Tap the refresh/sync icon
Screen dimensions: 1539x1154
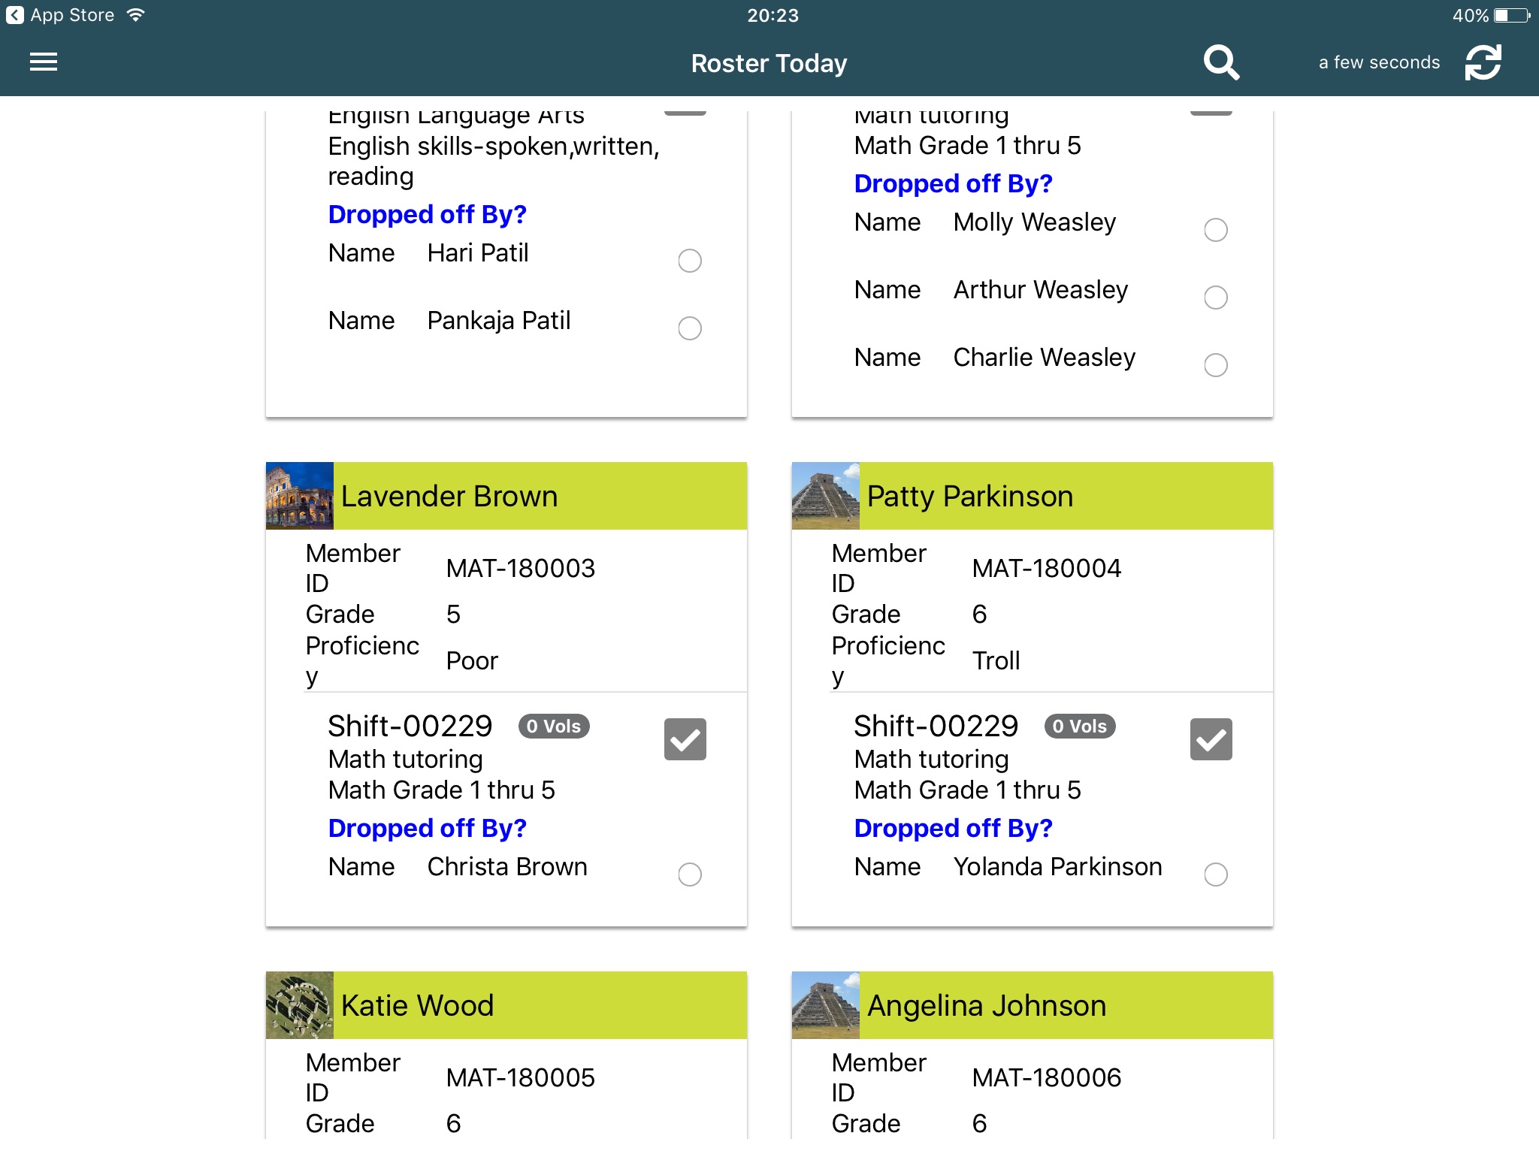pos(1482,63)
